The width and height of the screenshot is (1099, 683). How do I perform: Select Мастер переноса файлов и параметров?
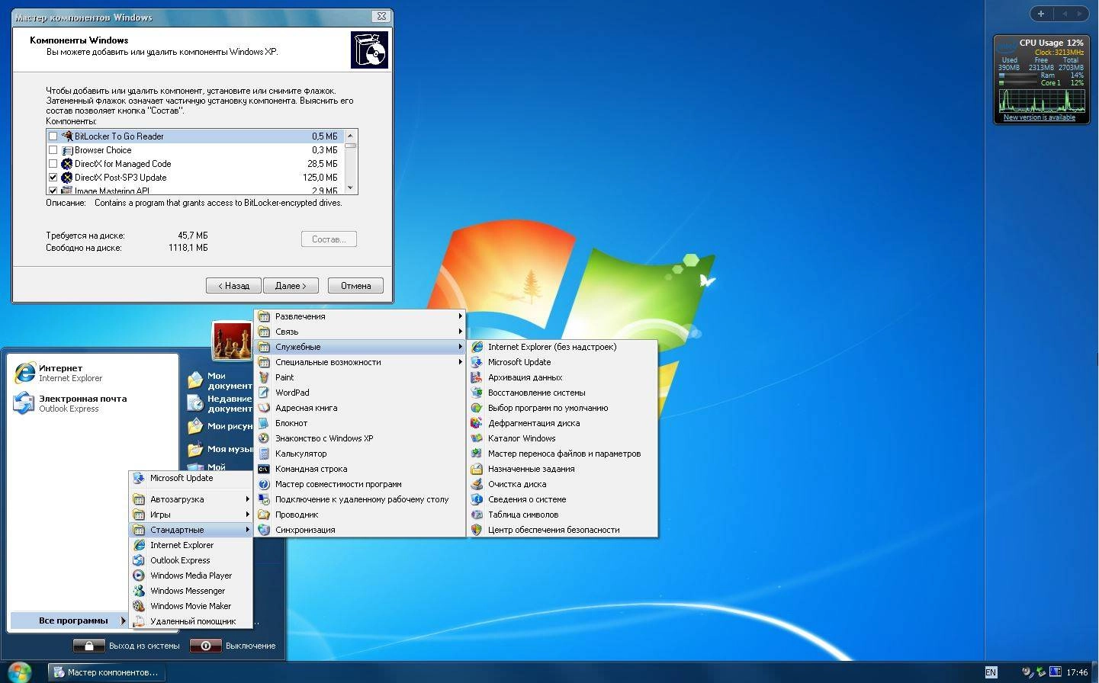(x=563, y=454)
